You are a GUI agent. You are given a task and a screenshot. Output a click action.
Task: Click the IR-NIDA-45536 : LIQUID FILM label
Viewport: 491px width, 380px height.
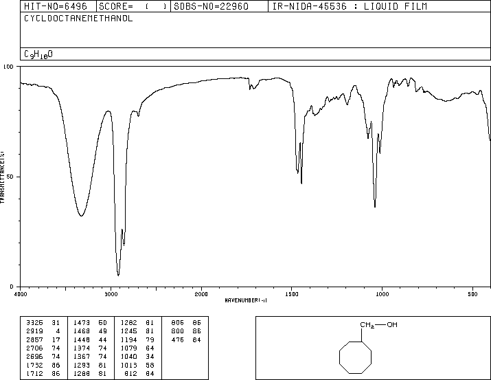350,6
